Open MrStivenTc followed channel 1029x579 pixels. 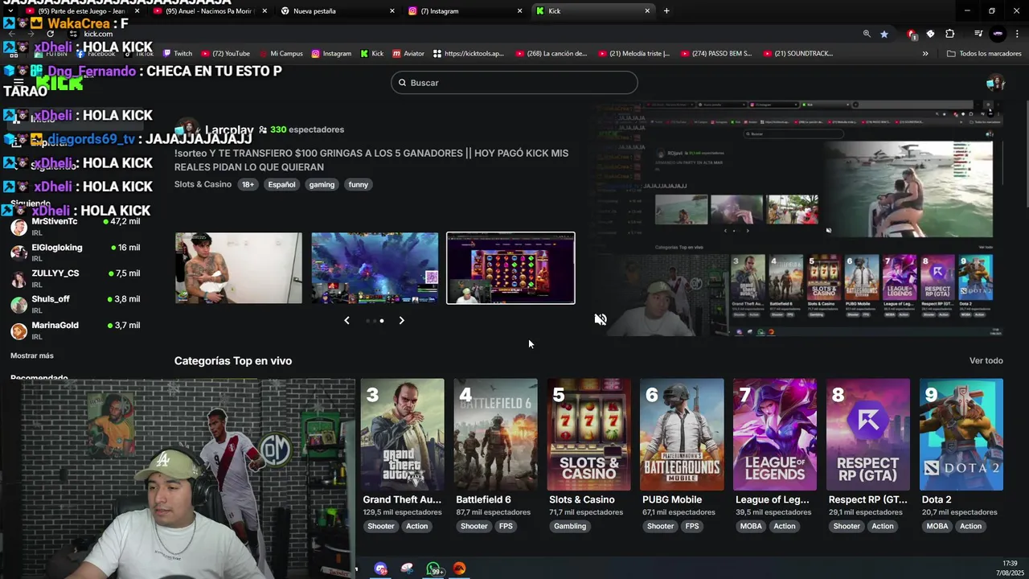(75, 226)
